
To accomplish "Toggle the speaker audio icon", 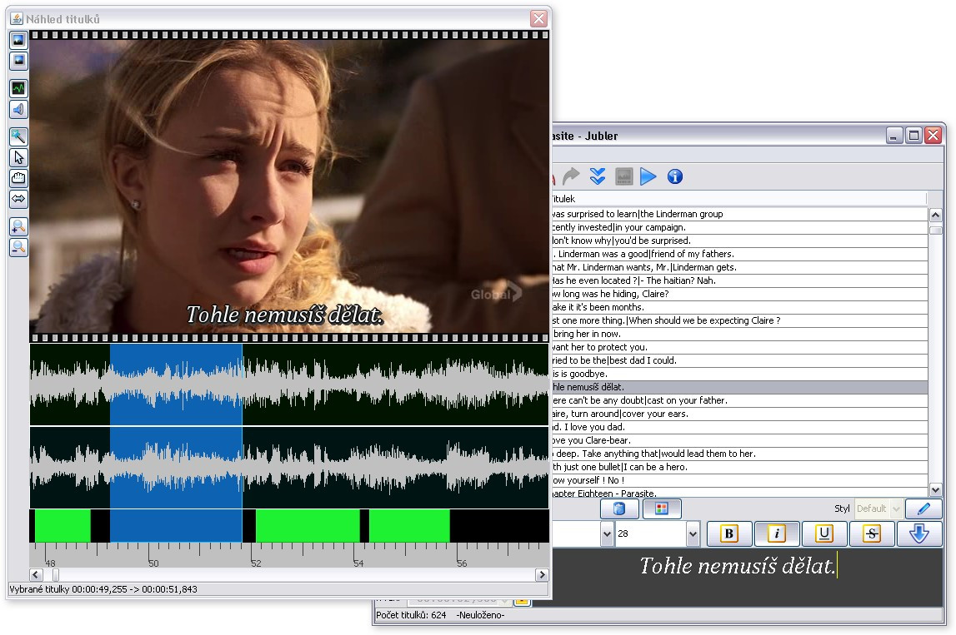I will point(19,110).
